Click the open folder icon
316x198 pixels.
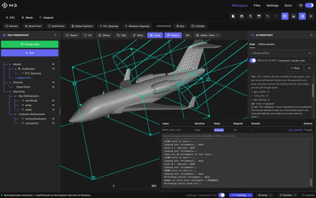pyautogui.click(x=259, y=16)
